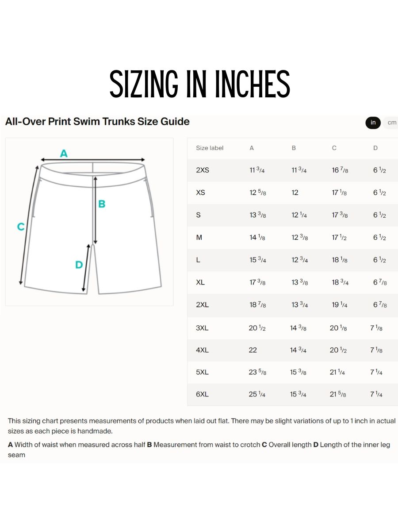Click the teal B label on the diagram
Viewport: 398px width, 531px height.
(102, 204)
